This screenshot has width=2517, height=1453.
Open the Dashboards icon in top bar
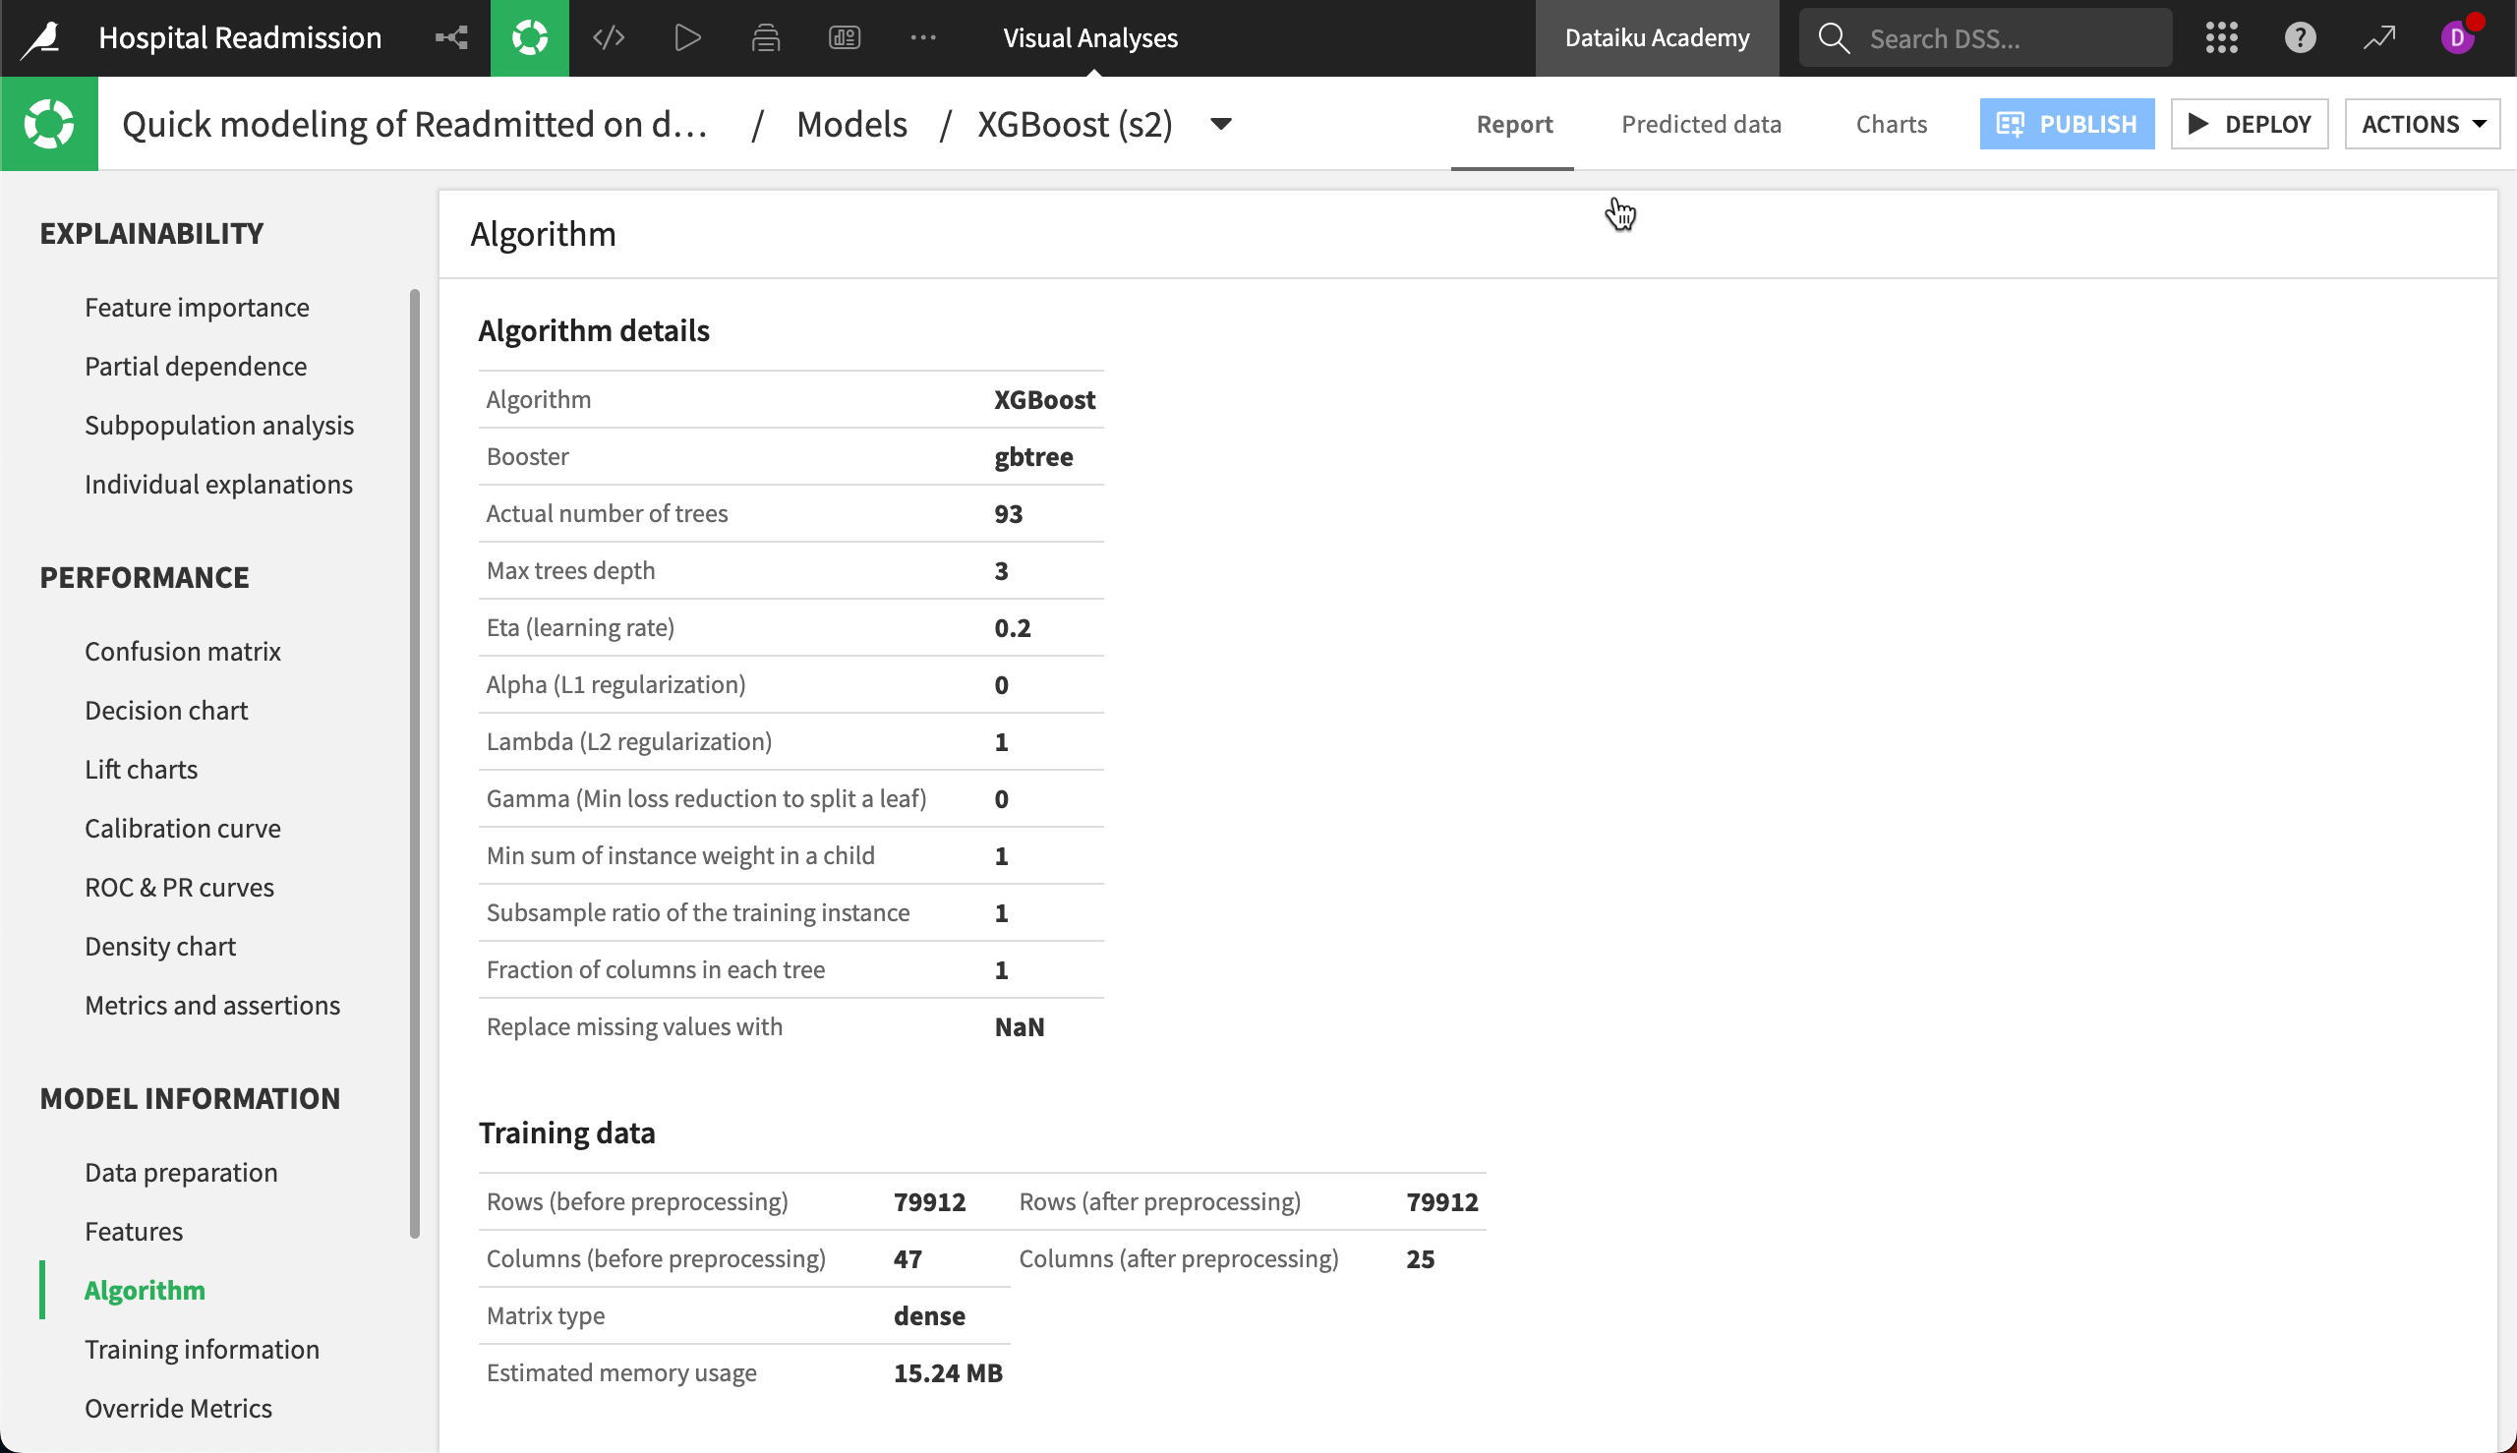click(844, 37)
